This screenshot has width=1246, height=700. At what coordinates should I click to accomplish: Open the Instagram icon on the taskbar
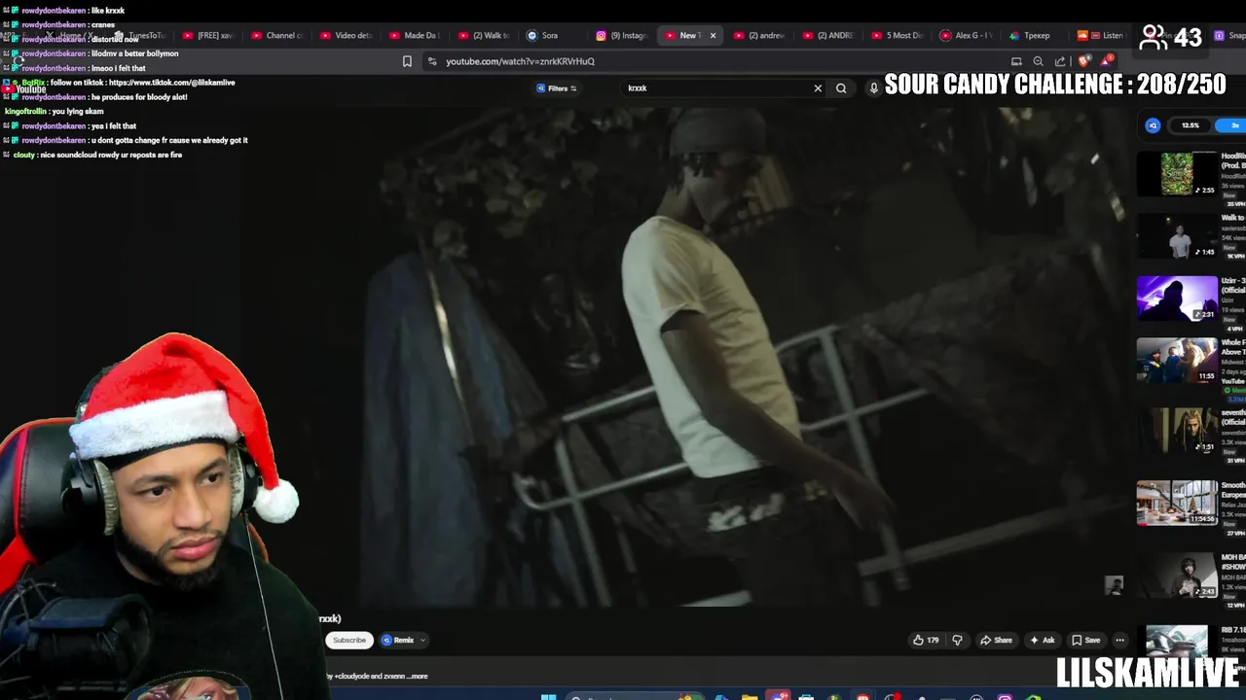click(1005, 696)
